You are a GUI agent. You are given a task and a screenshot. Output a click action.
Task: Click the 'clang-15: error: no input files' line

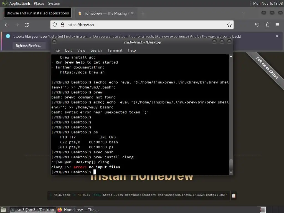[86, 167]
